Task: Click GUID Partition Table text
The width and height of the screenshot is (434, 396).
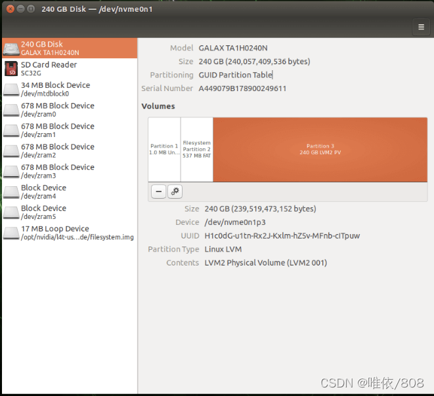Action: point(236,75)
